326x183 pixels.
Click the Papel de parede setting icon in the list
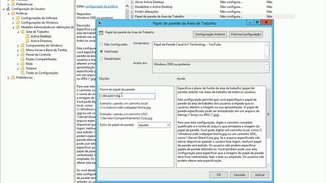click(132, 16)
